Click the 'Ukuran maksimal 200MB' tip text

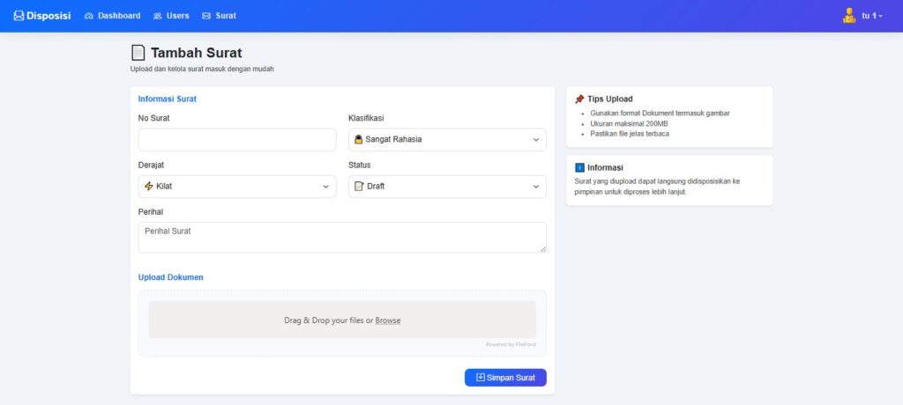point(629,123)
